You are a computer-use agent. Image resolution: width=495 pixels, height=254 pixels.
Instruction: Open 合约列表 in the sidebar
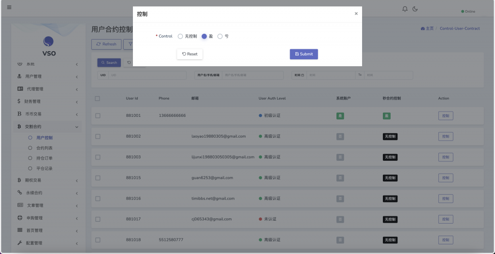tap(44, 148)
